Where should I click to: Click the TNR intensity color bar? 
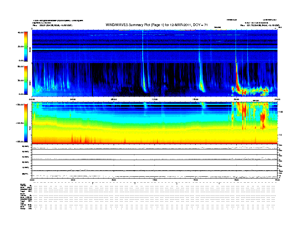26,123
